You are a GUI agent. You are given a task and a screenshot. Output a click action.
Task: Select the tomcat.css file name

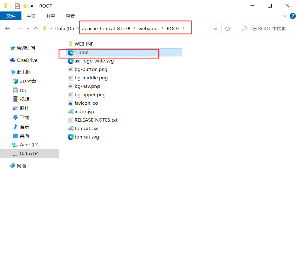[86, 129]
